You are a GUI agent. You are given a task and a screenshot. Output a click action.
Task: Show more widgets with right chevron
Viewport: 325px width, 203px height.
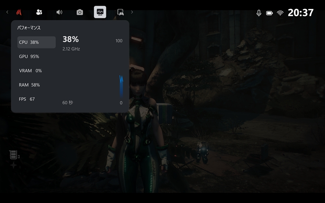point(132,12)
